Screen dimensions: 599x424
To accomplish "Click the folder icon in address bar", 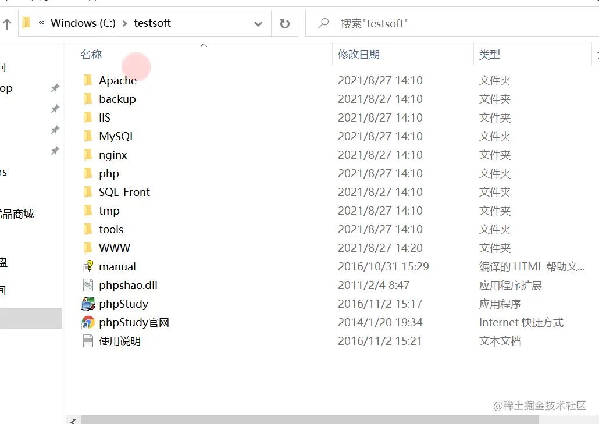I will [26, 23].
